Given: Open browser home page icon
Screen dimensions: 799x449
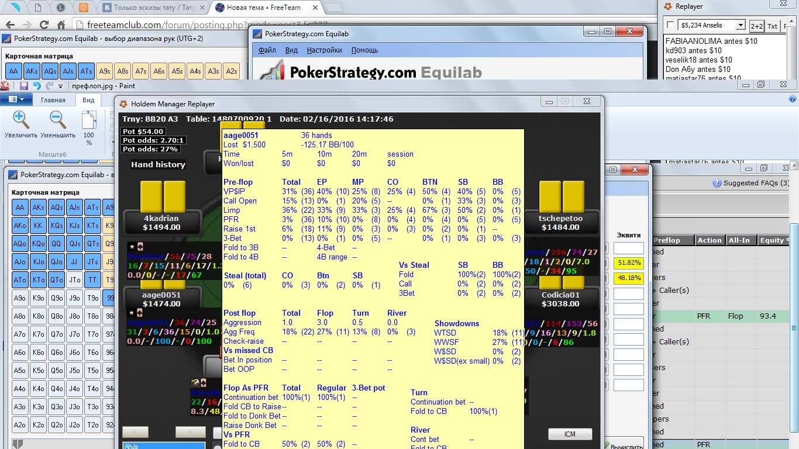Looking at the screenshot, I should (x=61, y=25).
